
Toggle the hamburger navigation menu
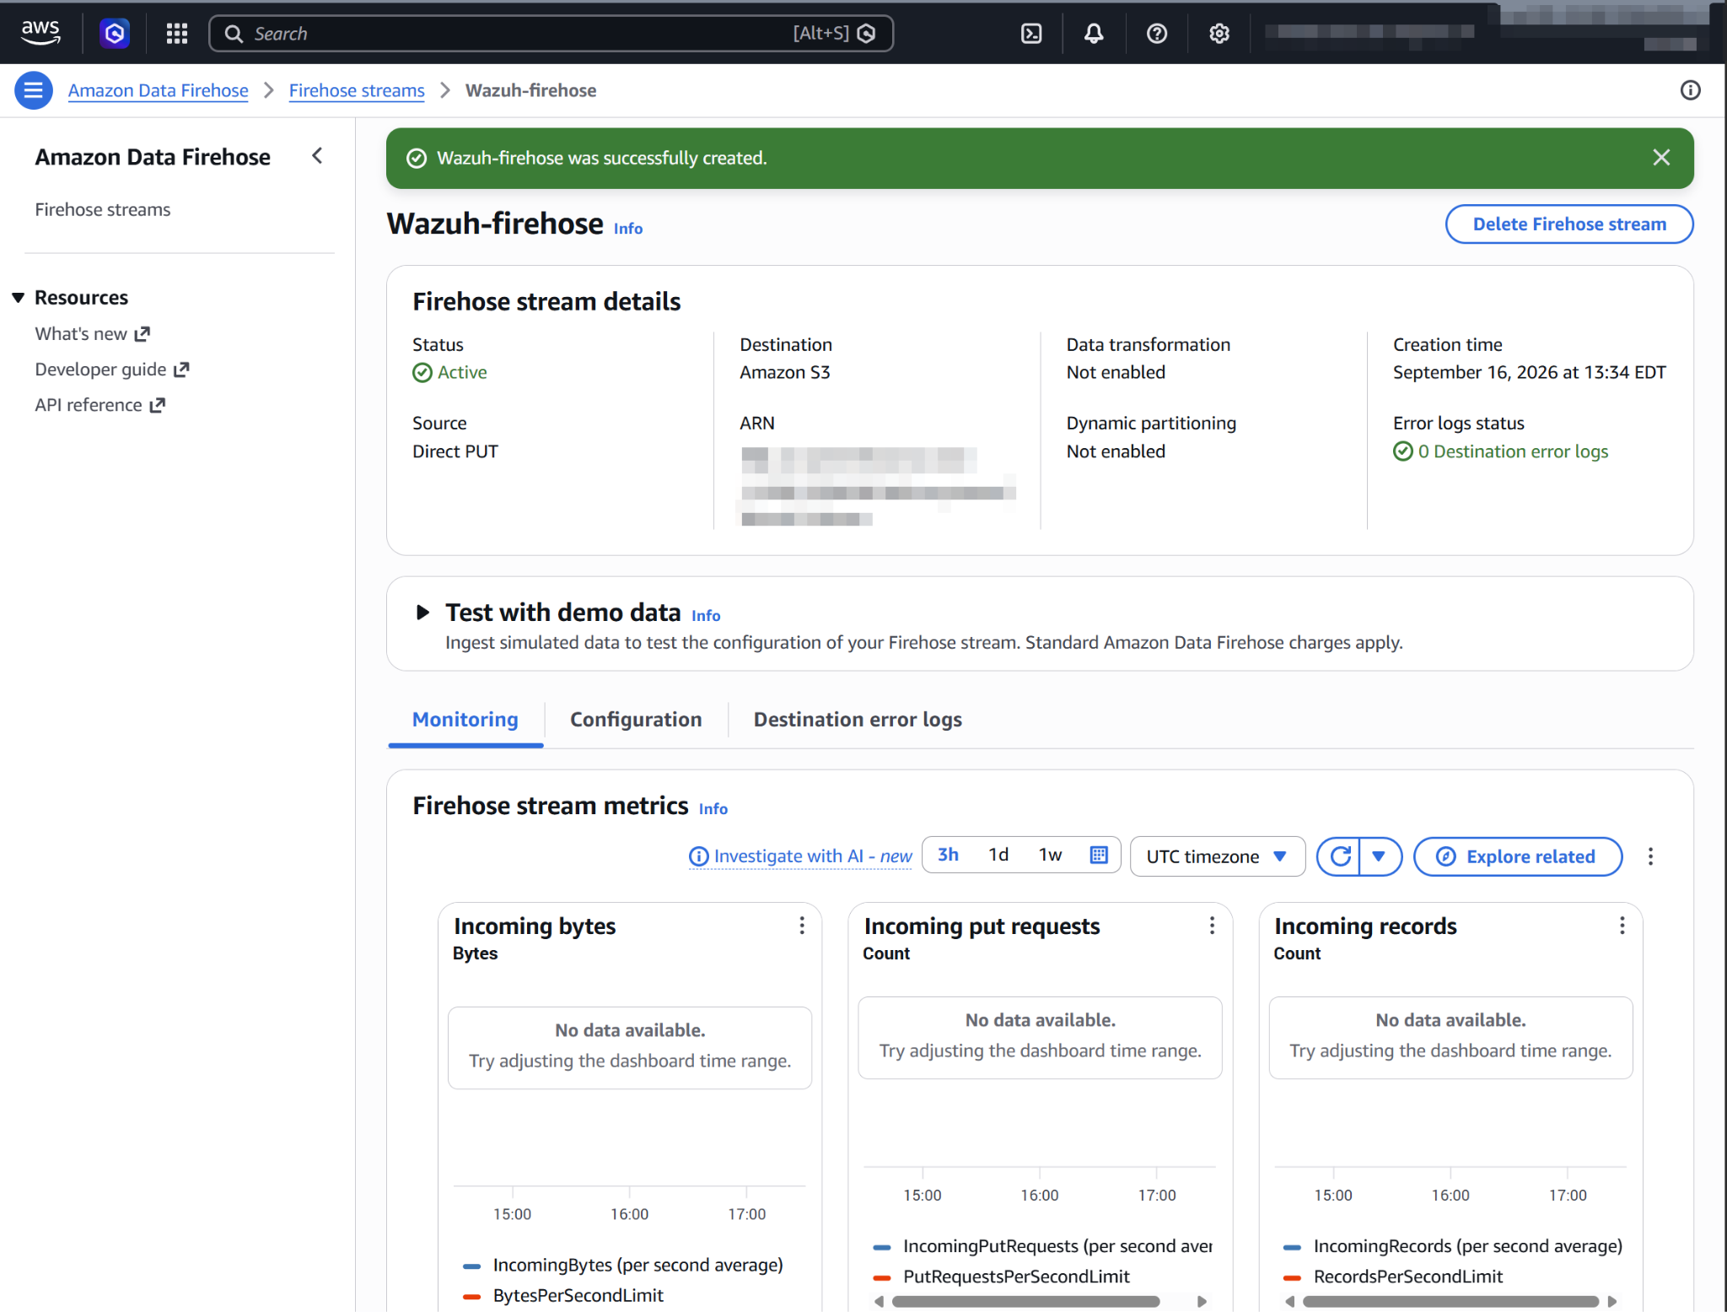pyautogui.click(x=34, y=90)
